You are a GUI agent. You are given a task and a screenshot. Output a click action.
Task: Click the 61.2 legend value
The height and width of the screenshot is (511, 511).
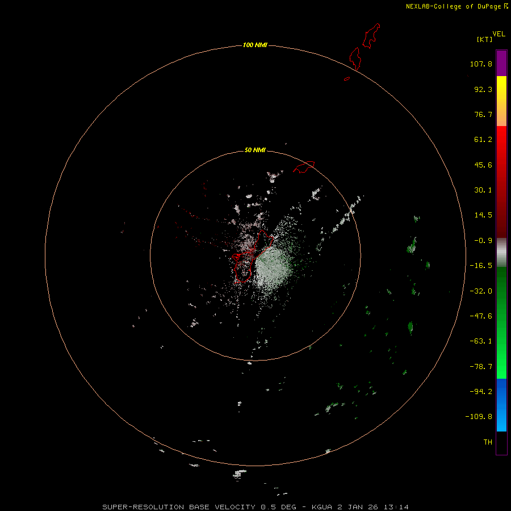[483, 140]
